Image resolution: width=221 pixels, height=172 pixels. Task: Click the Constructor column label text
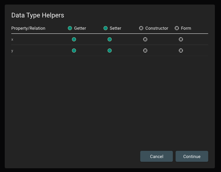coord(157,28)
